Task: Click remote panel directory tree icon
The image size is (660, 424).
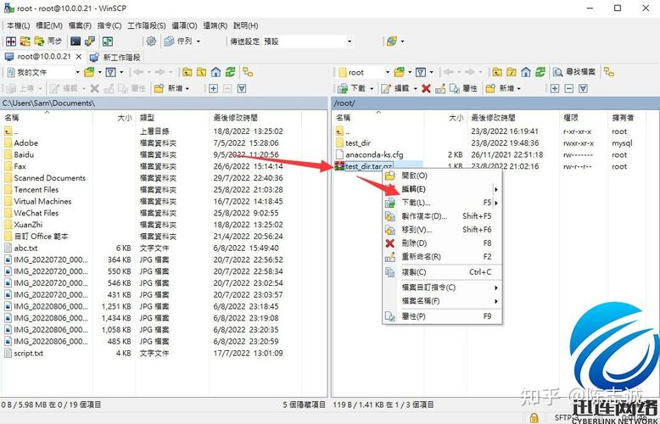Action: pos(608,72)
